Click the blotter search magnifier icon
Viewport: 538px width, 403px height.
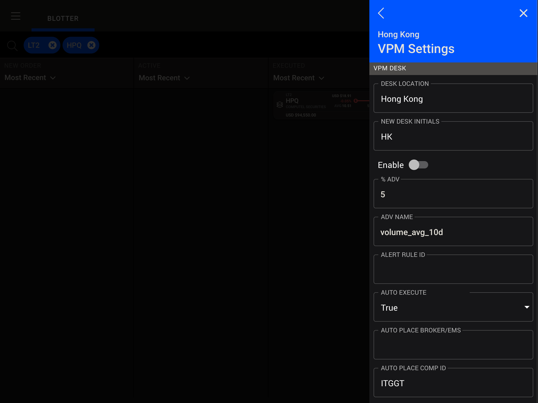12,46
